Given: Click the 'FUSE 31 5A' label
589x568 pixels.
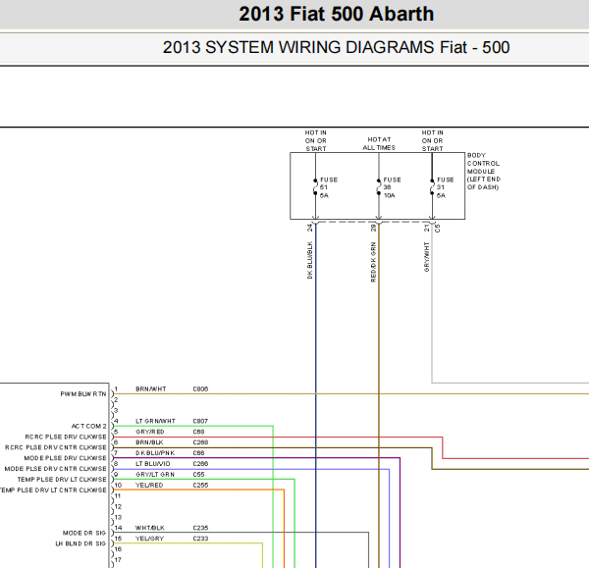Looking at the screenshot, I should click(446, 187).
